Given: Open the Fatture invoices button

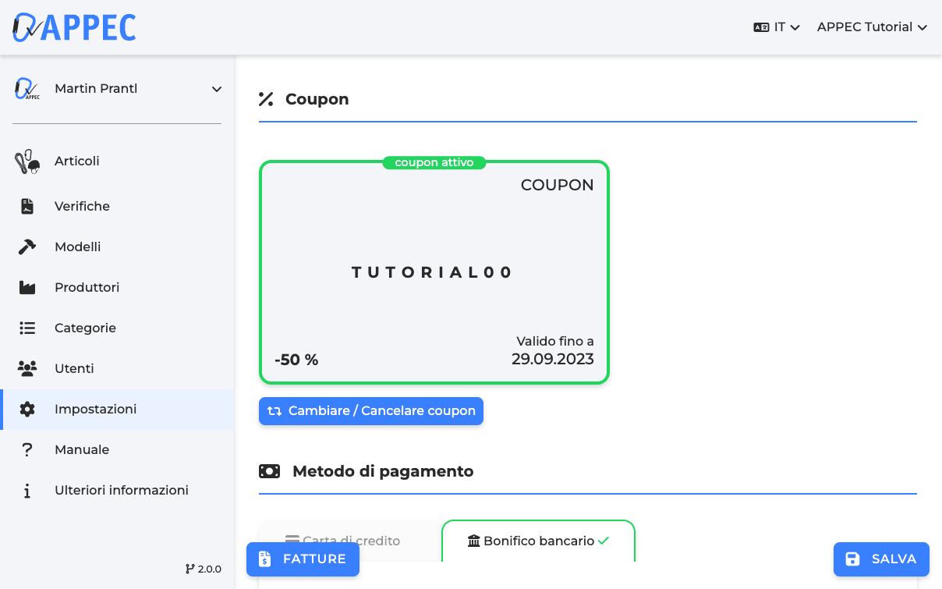Looking at the screenshot, I should coord(303,559).
